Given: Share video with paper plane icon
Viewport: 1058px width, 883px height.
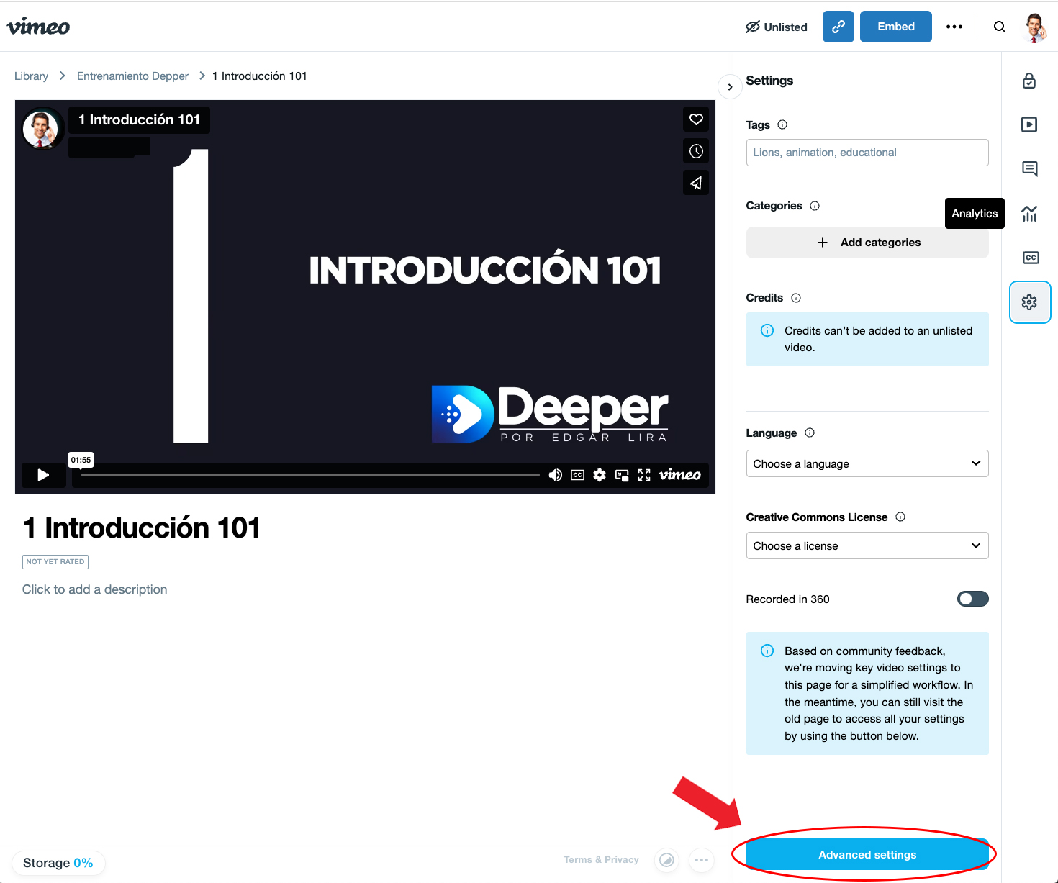Looking at the screenshot, I should pos(696,183).
